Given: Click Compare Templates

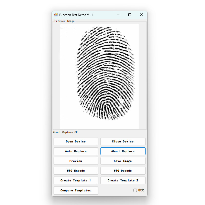Looking at the screenshot, I should [76, 190].
